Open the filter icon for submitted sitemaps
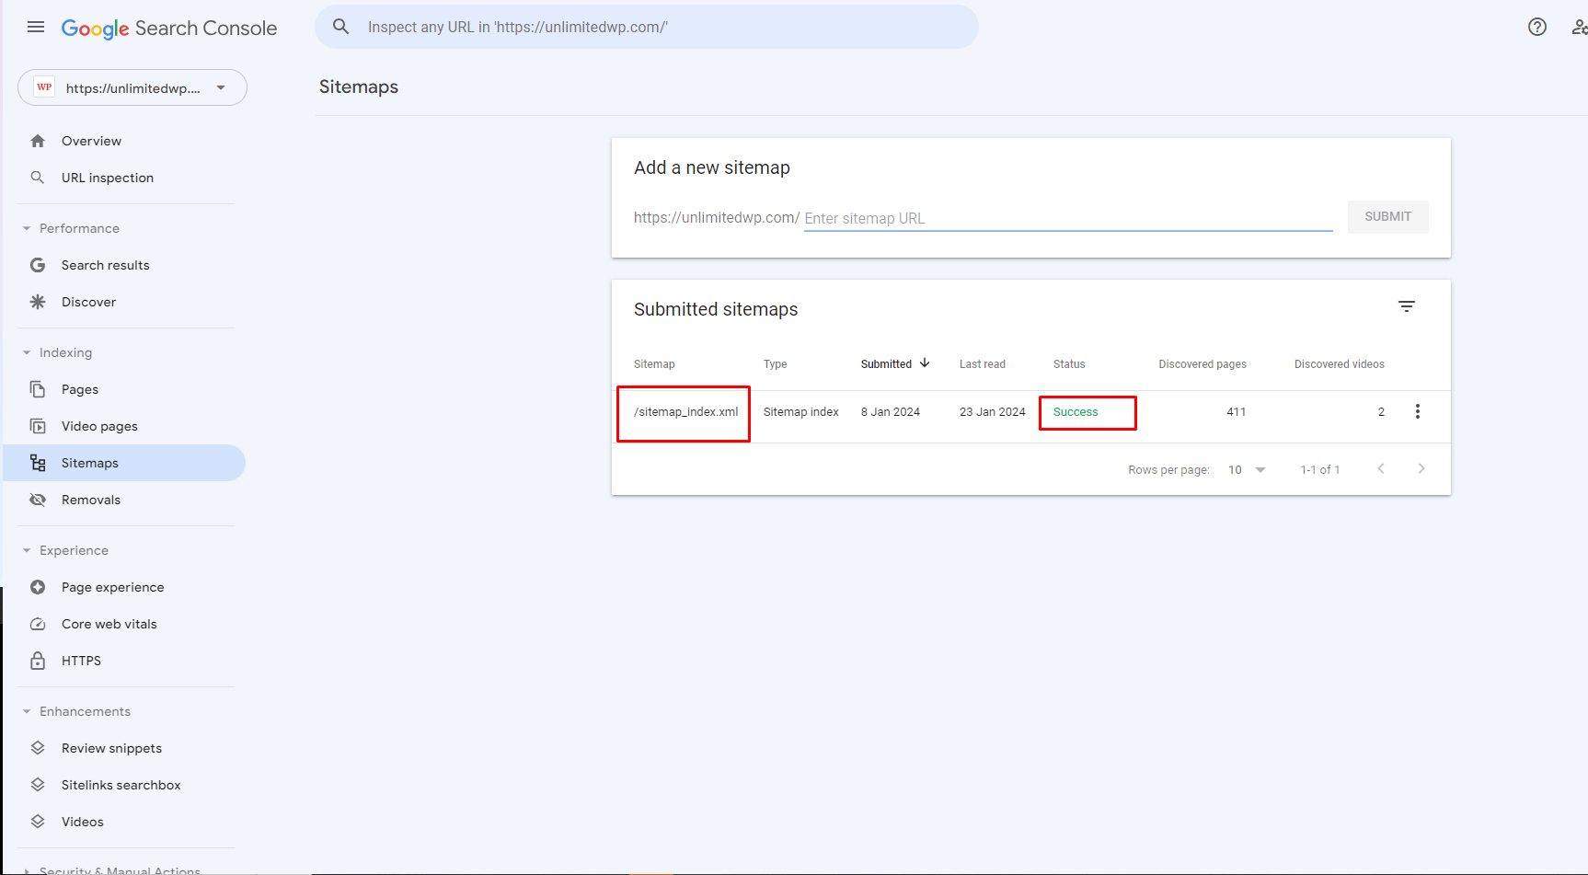 (x=1407, y=306)
